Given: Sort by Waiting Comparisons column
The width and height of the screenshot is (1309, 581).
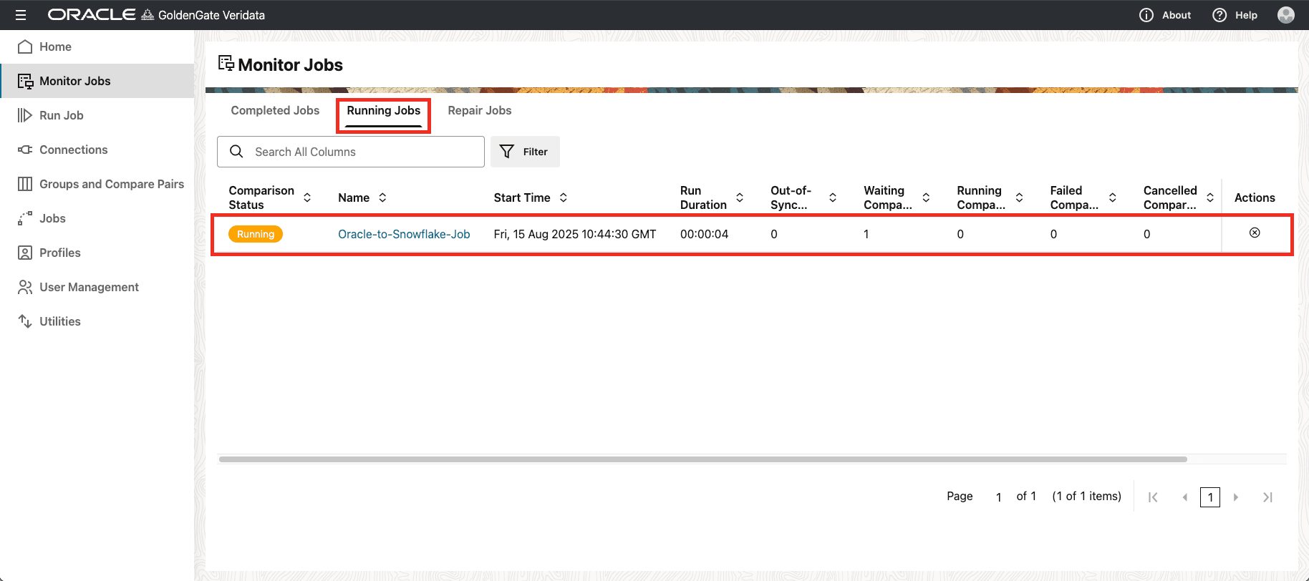Looking at the screenshot, I should (926, 197).
